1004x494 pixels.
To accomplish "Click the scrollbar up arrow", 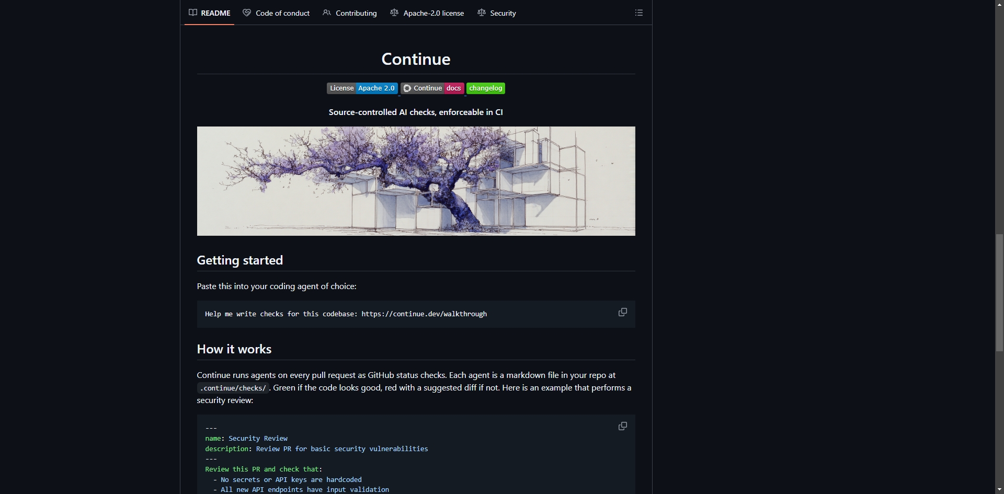I will click(x=999, y=4).
